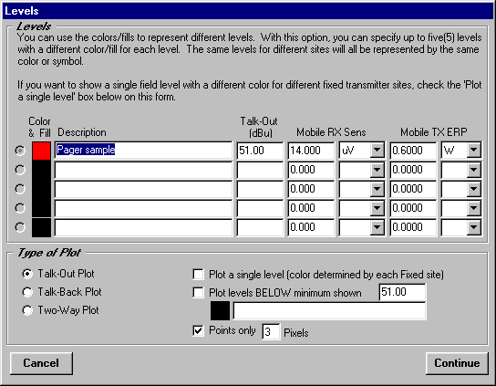Open the uV units dropdown in first row
The image size is (496, 386).
click(377, 150)
